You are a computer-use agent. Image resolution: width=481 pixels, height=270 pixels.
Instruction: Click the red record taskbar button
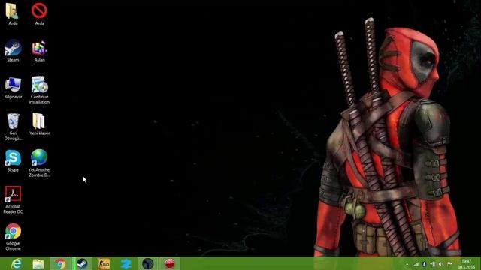(170, 263)
